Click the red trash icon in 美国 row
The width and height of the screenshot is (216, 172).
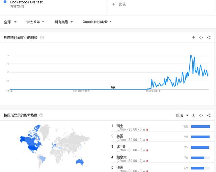(147, 140)
